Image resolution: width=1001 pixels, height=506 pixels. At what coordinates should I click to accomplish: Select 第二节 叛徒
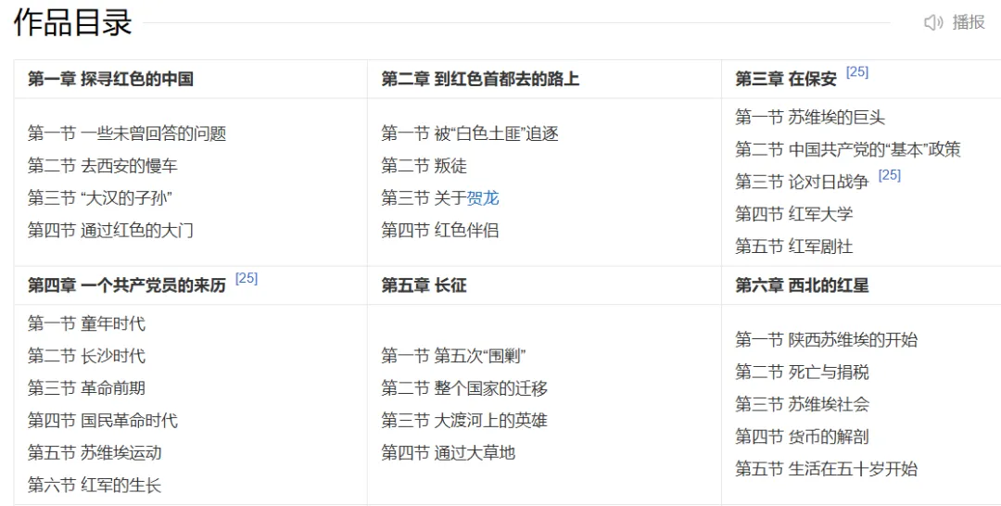pos(424,166)
